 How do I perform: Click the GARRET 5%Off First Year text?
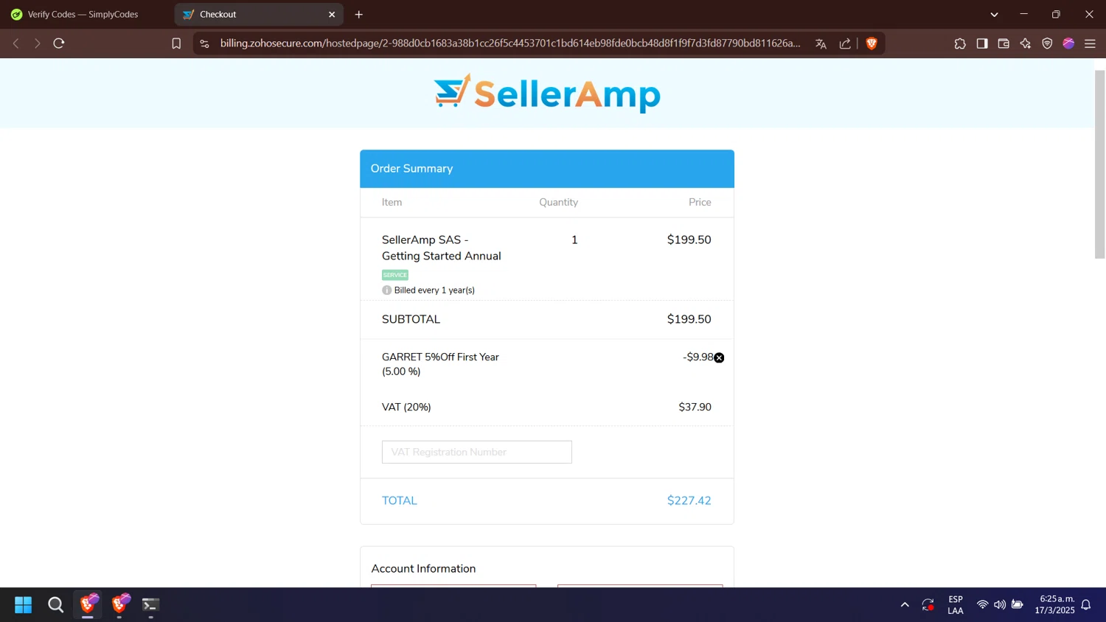[x=440, y=357]
